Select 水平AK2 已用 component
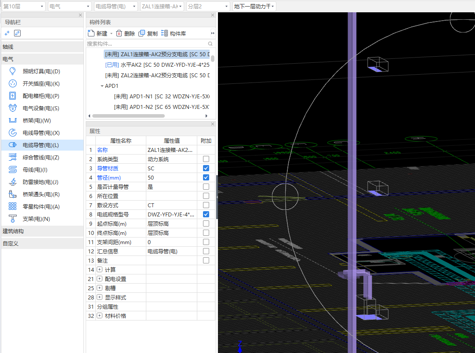Viewport: 475px width, 353px height. click(157, 65)
